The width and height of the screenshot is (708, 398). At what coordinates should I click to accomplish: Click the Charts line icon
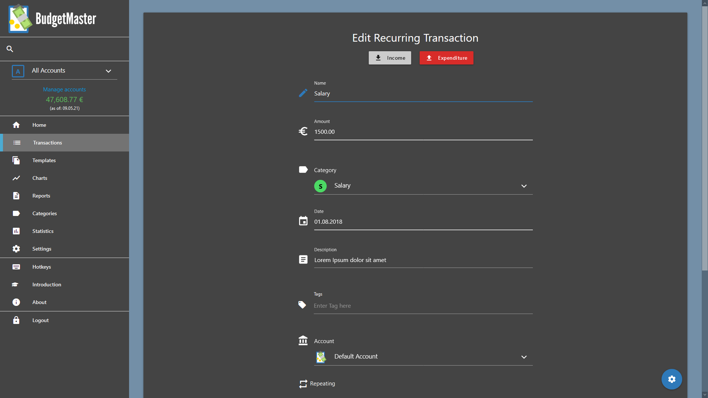pos(16,178)
